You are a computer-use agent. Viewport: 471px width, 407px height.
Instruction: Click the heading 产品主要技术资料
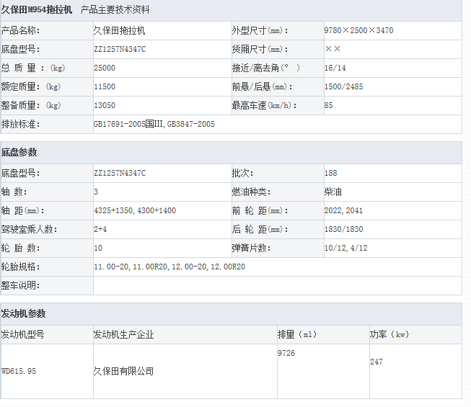115,10
